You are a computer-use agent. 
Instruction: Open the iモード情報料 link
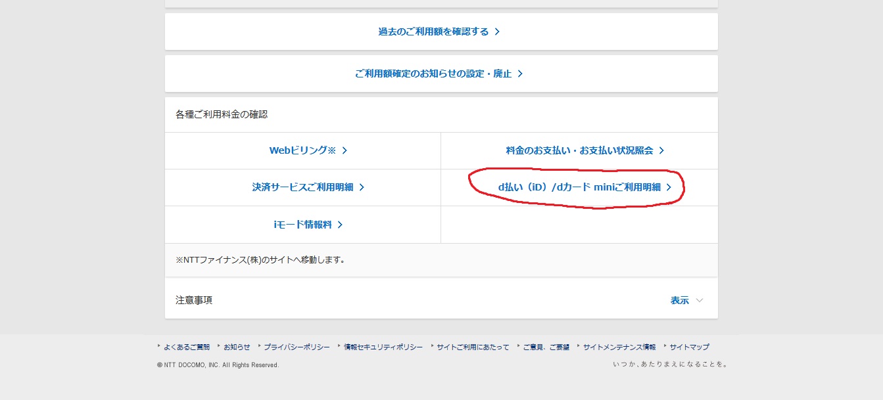[x=308, y=225]
